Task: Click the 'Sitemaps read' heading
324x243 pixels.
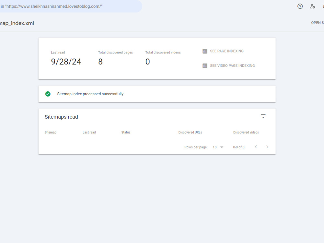Action: point(61,117)
